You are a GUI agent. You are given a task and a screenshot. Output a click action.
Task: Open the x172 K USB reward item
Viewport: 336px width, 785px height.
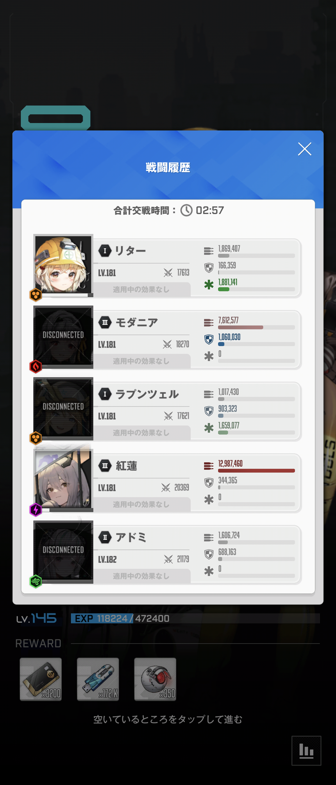(x=98, y=679)
